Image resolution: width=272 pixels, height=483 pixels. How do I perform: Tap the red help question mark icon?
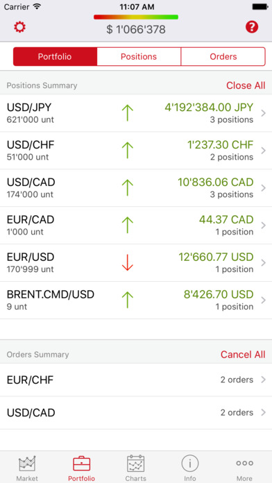click(x=252, y=27)
